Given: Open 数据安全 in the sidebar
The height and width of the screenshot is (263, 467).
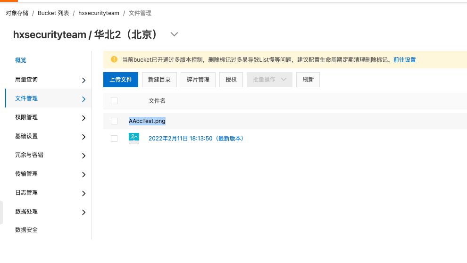Looking at the screenshot, I should (x=26, y=230).
